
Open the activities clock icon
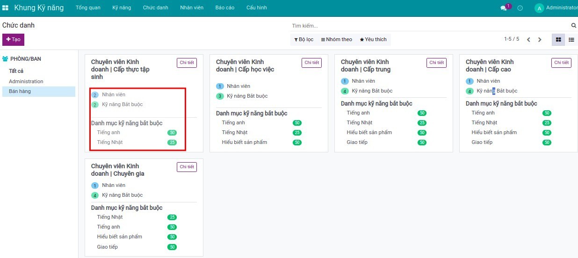(x=520, y=8)
